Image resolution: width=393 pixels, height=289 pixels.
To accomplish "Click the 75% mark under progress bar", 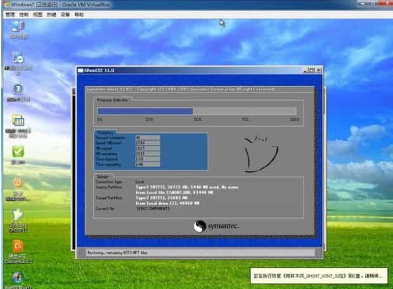I will click(245, 120).
